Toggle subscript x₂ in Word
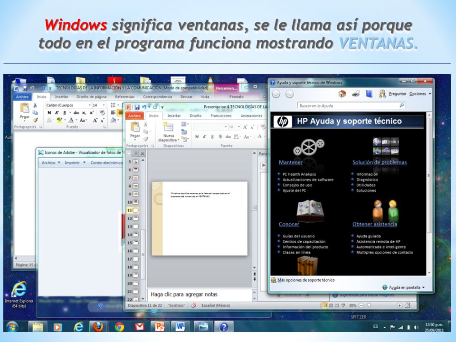The height and width of the screenshot is (342, 456). pos(84,113)
